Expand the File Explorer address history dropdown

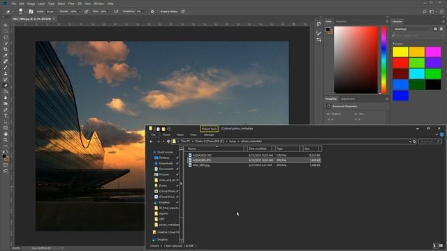[410, 142]
